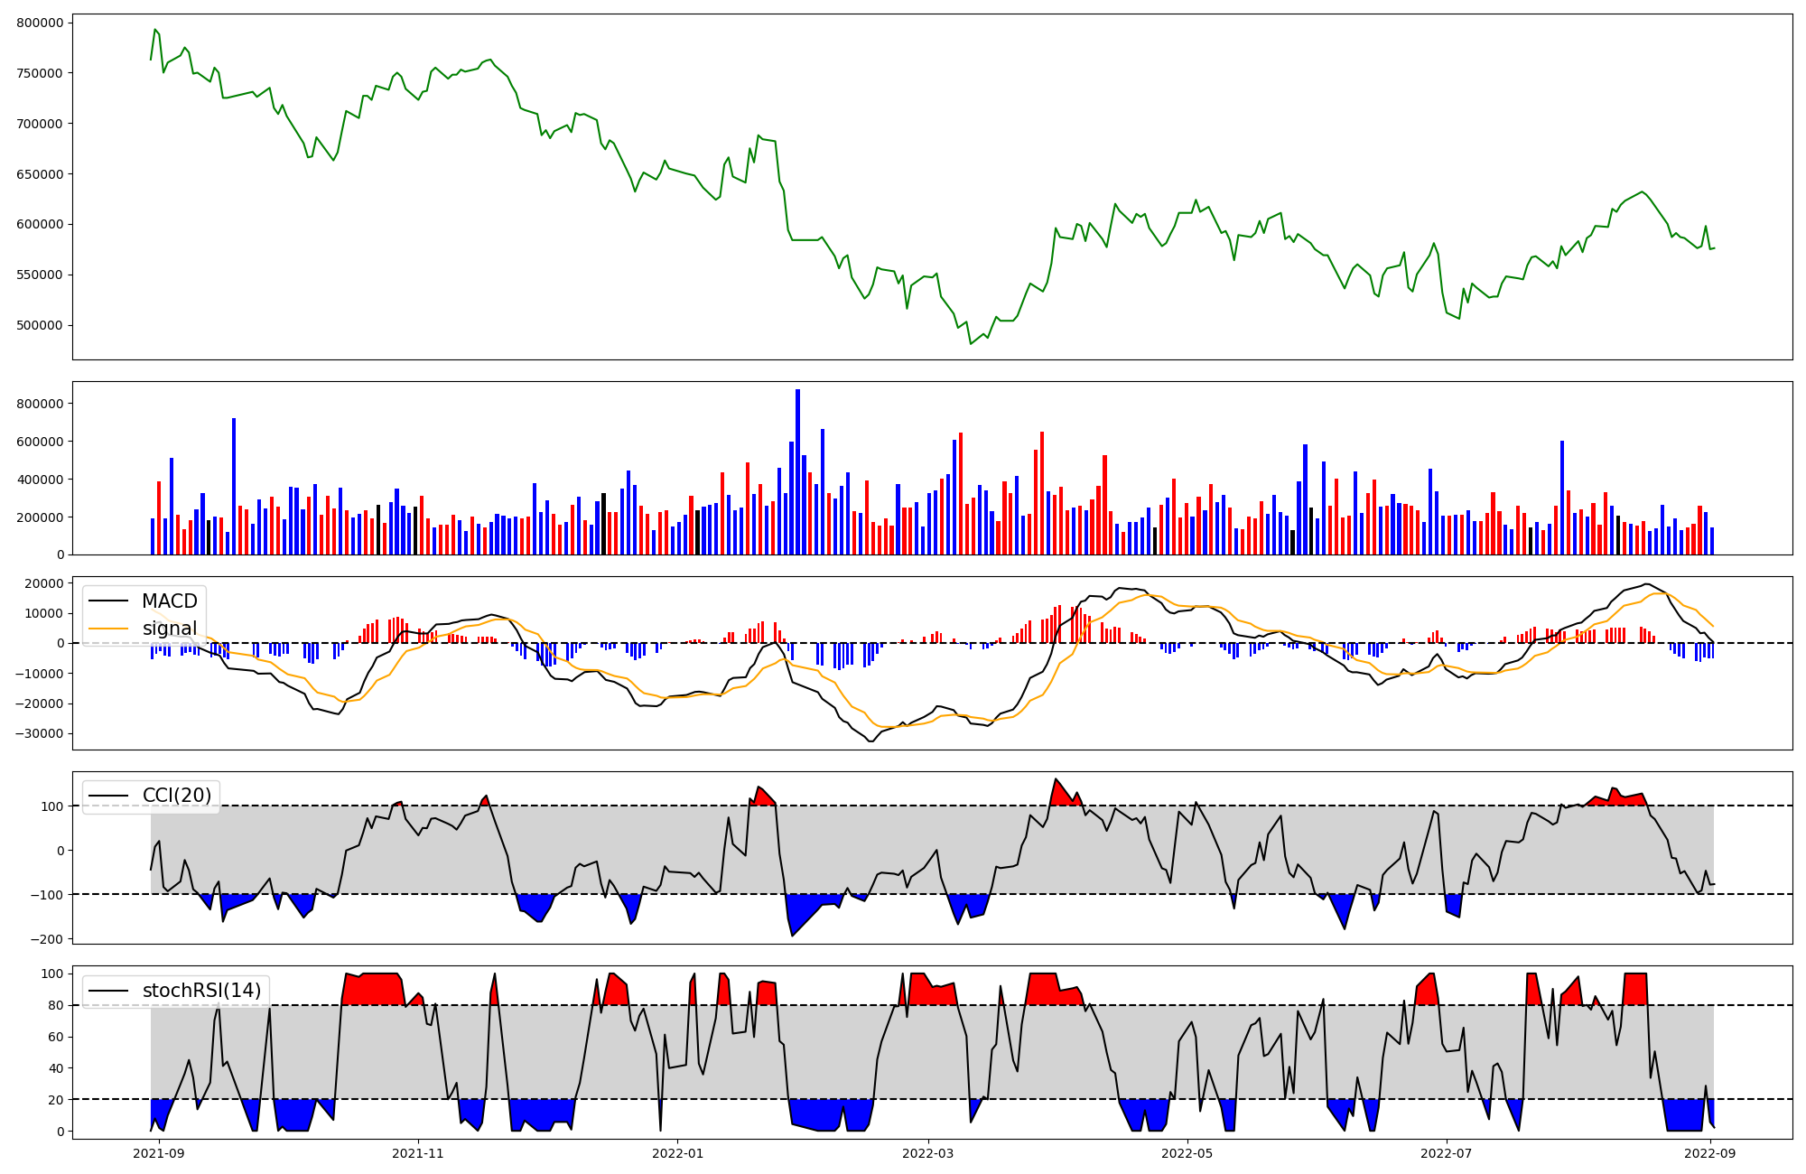This screenshot has height=1174, width=1806.
Task: Click the 2022-09 x-axis date label
Action: [1710, 1153]
